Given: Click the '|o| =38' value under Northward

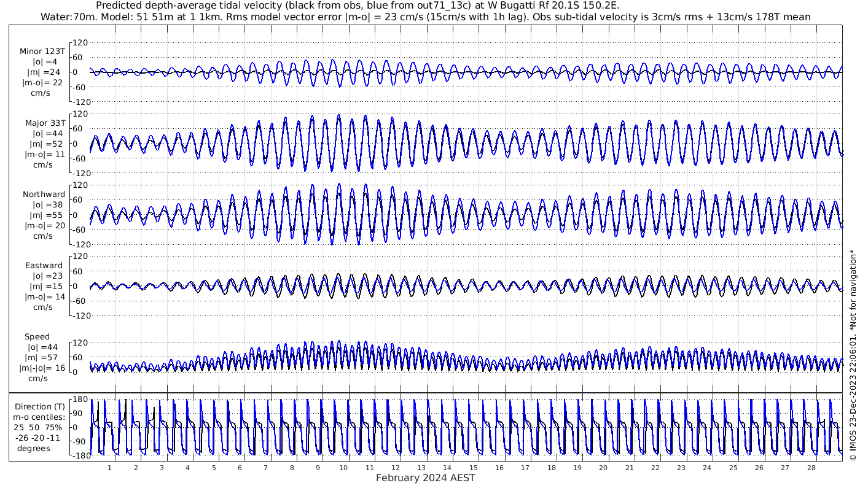Looking at the screenshot, I should coord(45,205).
